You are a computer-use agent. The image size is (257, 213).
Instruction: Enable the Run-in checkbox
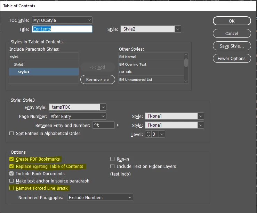point(112,159)
